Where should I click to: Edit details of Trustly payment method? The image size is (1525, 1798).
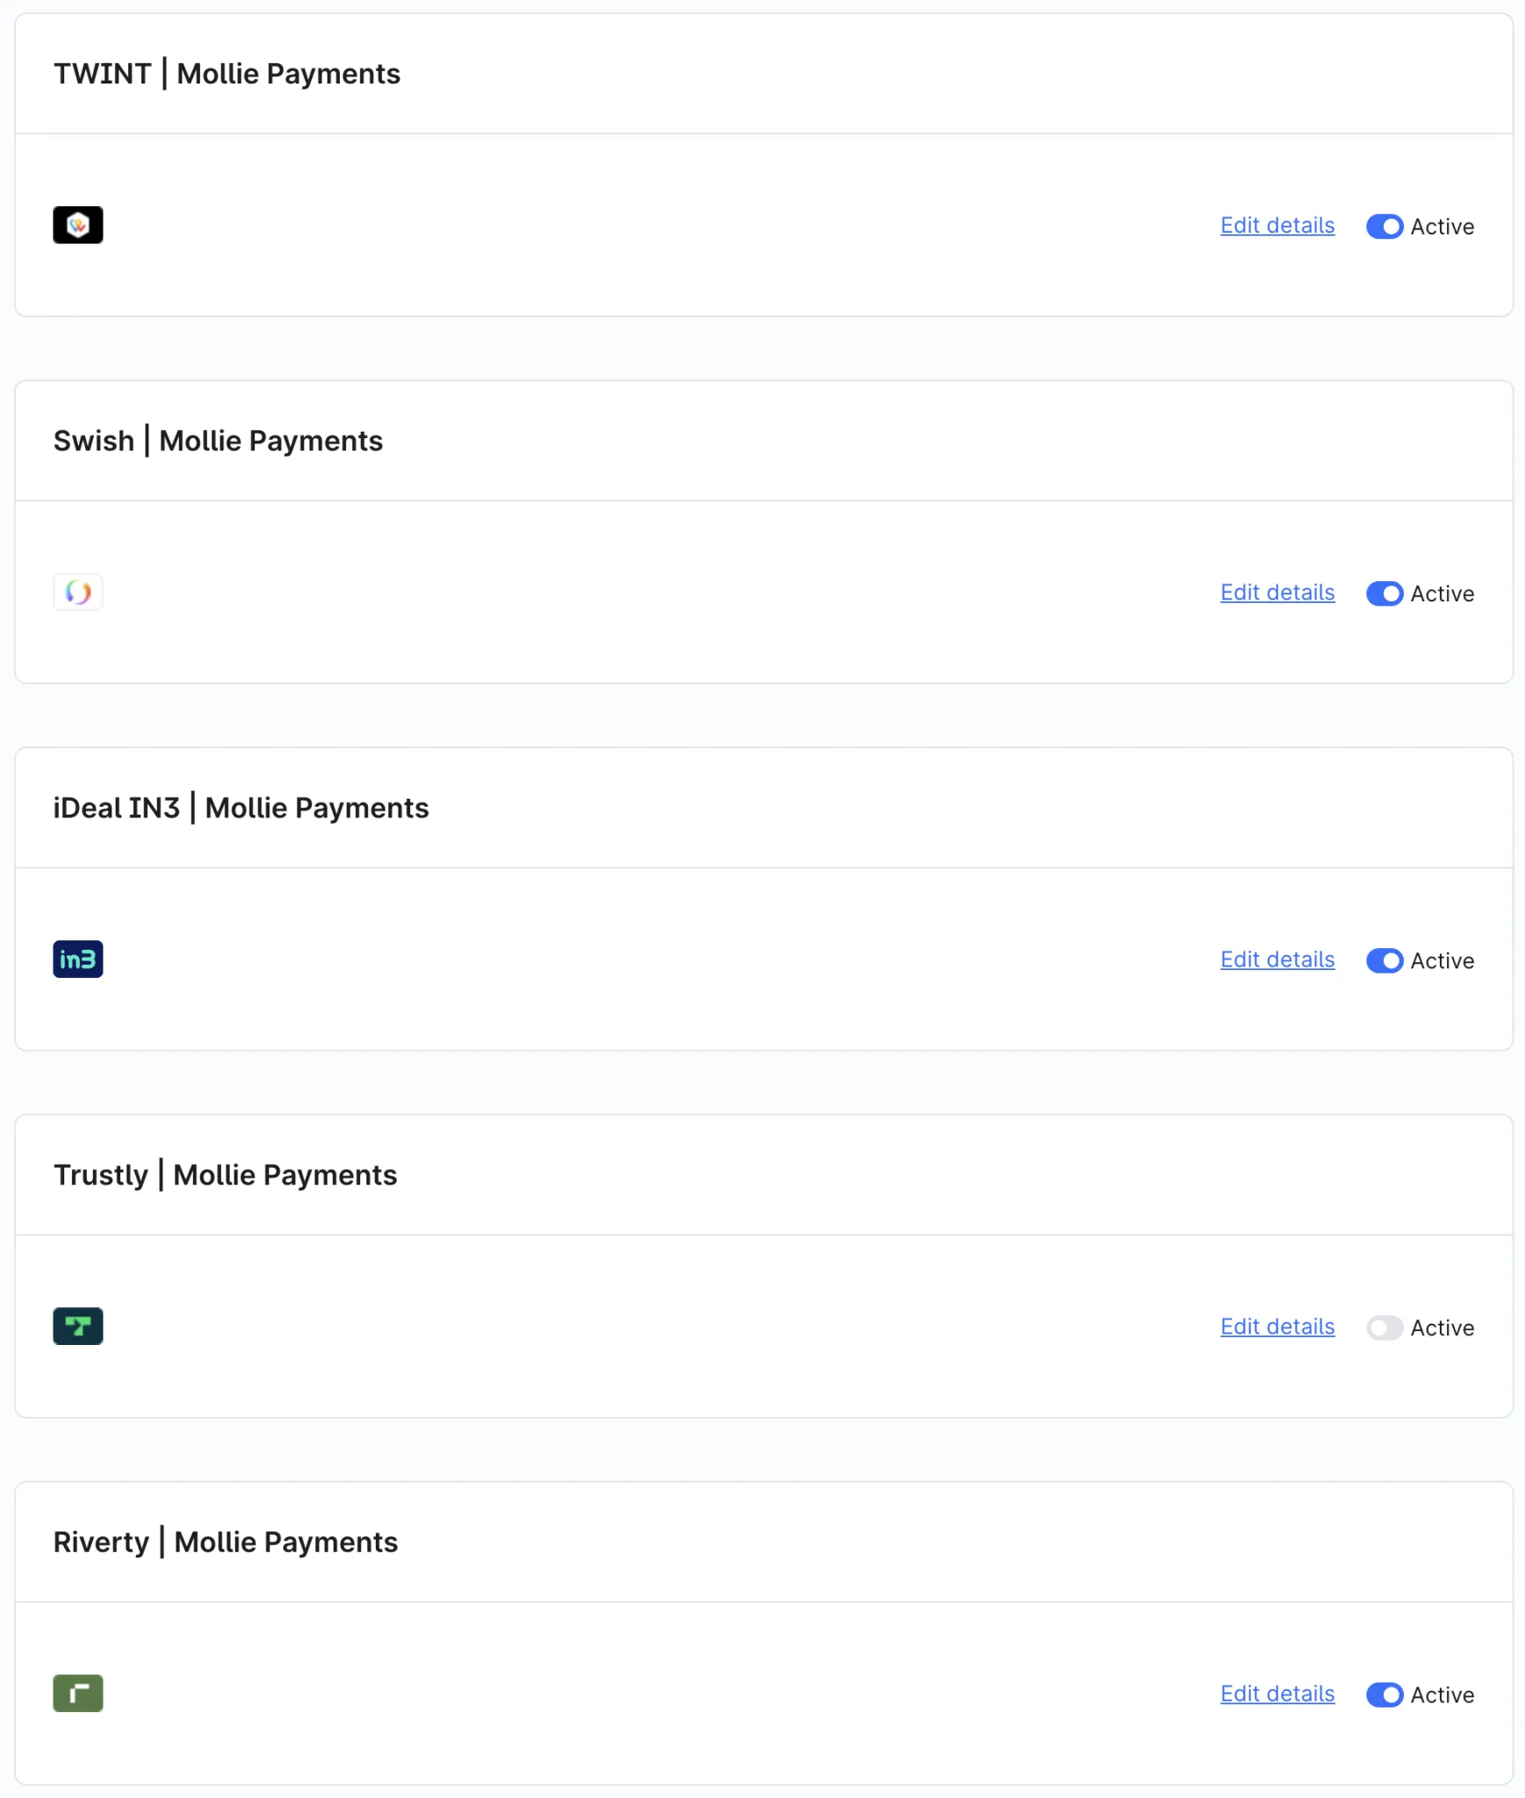(1277, 1327)
